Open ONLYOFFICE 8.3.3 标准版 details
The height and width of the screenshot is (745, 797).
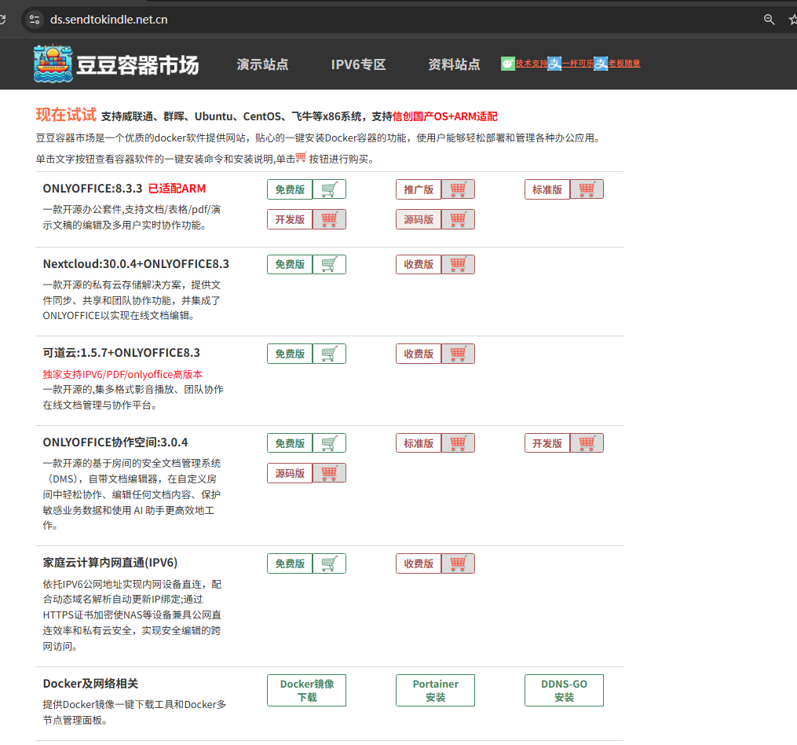[x=547, y=189]
